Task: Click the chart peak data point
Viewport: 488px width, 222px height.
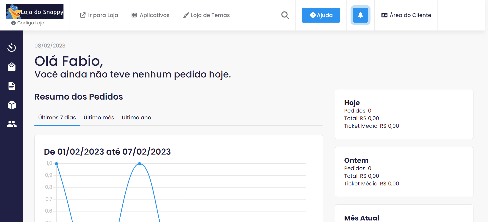Action: (139, 164)
